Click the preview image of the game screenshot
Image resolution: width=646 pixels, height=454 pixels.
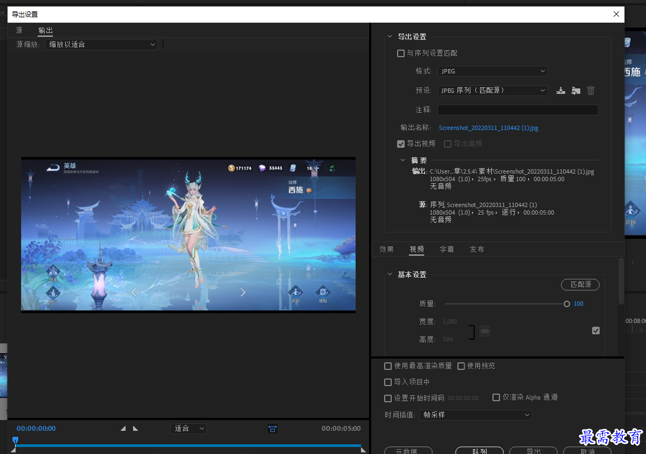(x=188, y=235)
